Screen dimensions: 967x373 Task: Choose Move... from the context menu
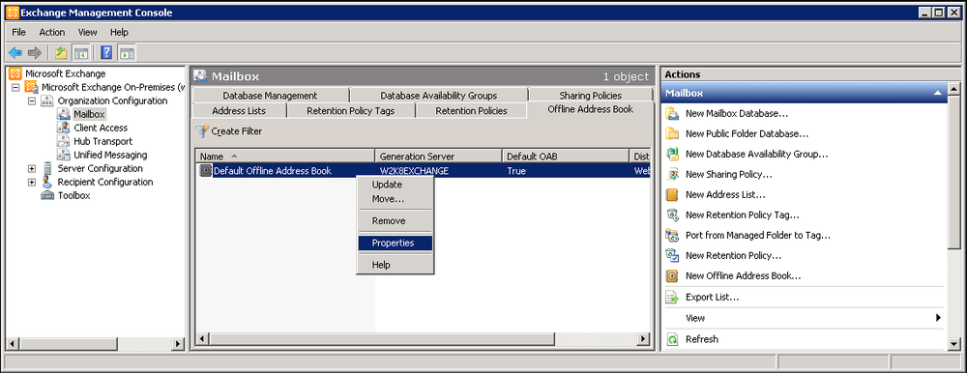point(396,199)
